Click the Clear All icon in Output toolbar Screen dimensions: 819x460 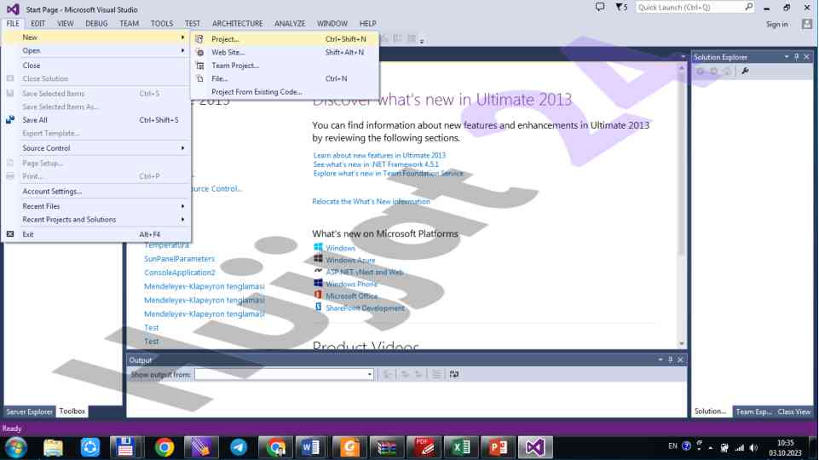pyautogui.click(x=436, y=374)
